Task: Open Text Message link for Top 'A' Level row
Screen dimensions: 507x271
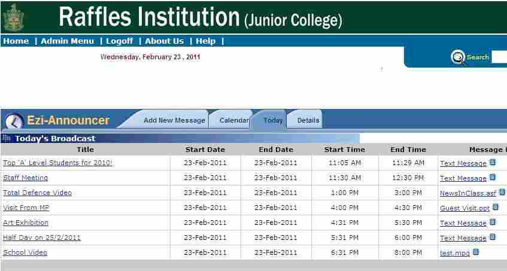Action: 463,163
